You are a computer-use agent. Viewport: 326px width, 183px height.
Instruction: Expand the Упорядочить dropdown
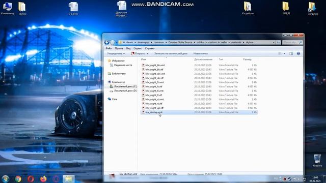116,53
